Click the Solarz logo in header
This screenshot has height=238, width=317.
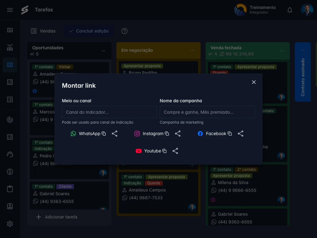25,10
